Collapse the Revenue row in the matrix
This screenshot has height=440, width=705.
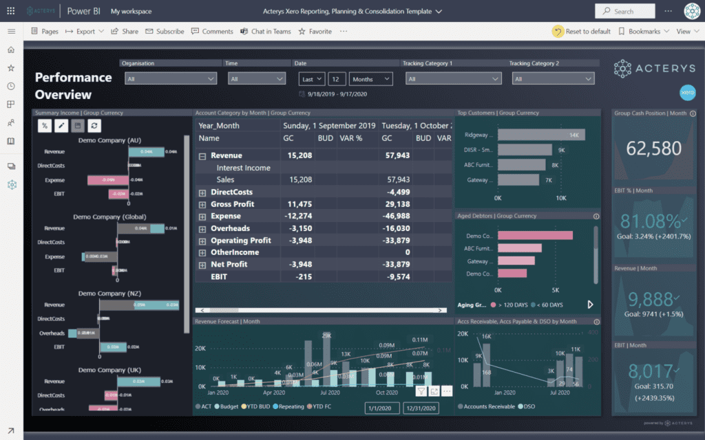[202, 156]
